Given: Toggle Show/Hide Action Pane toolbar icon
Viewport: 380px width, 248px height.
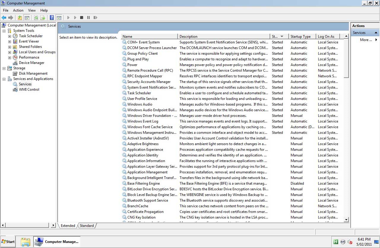Looking at the screenshot, I should 59,18.
